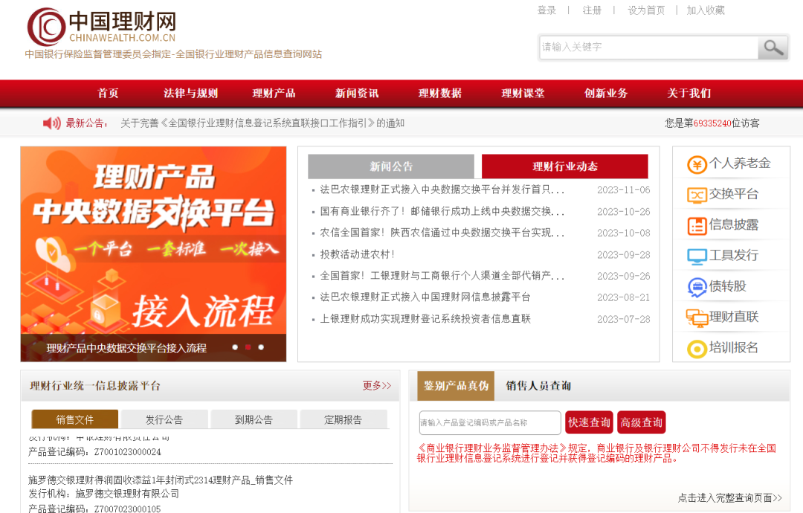Switch to 鉴别产品真伪 tab

pyautogui.click(x=456, y=386)
